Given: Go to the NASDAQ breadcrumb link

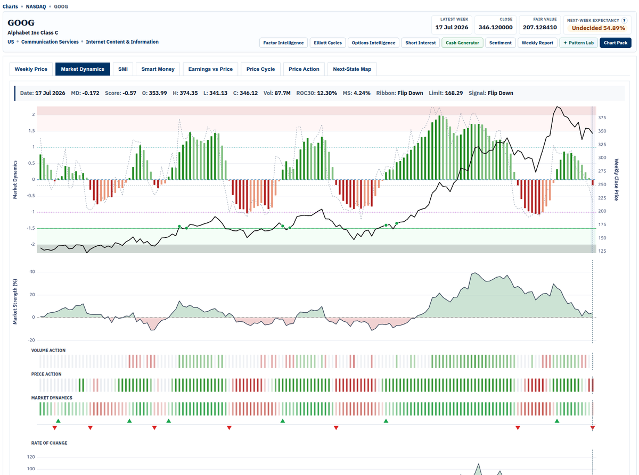Looking at the screenshot, I should tap(36, 6).
